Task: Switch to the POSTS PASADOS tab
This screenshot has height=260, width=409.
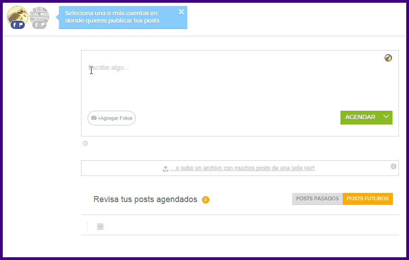Action: [317, 199]
